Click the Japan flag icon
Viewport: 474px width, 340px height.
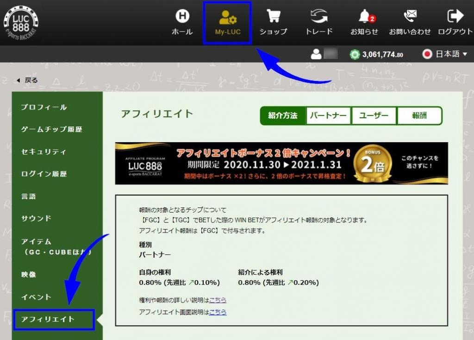click(427, 54)
